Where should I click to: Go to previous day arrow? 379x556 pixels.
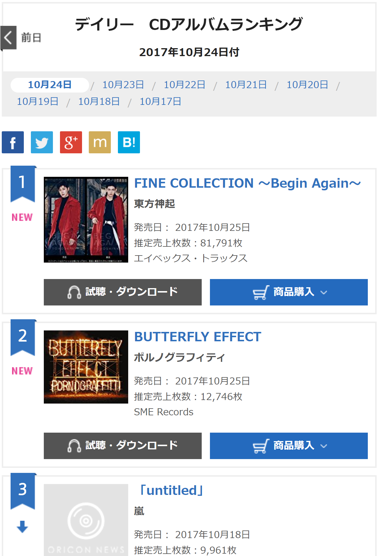[x=8, y=38]
